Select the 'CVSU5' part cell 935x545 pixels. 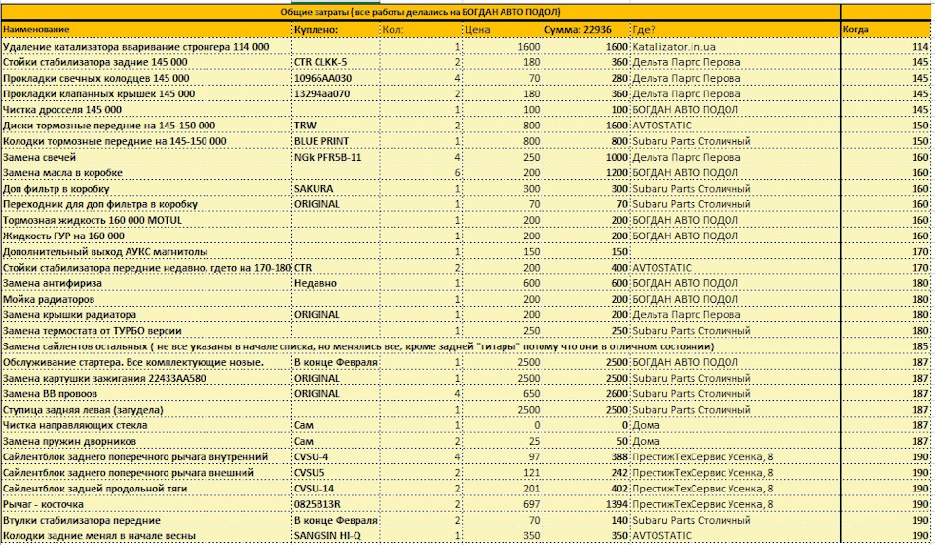pyautogui.click(x=336, y=473)
